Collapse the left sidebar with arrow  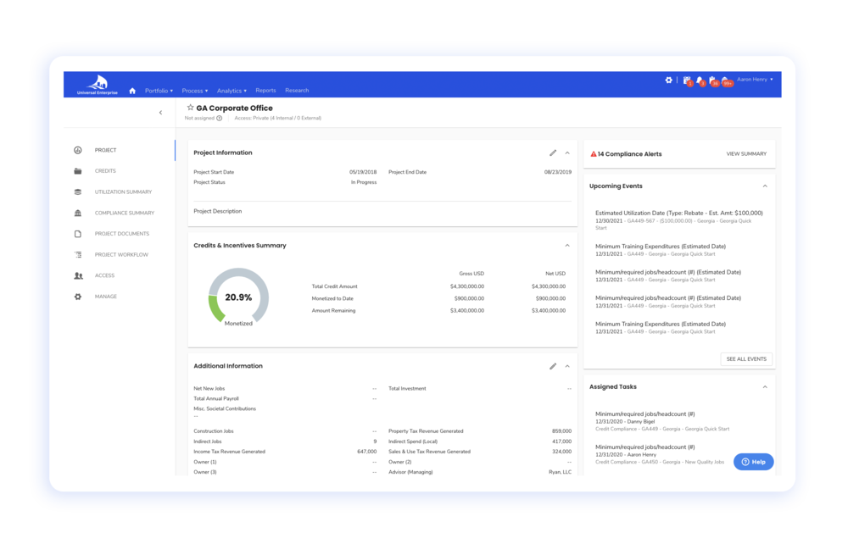pyautogui.click(x=160, y=113)
